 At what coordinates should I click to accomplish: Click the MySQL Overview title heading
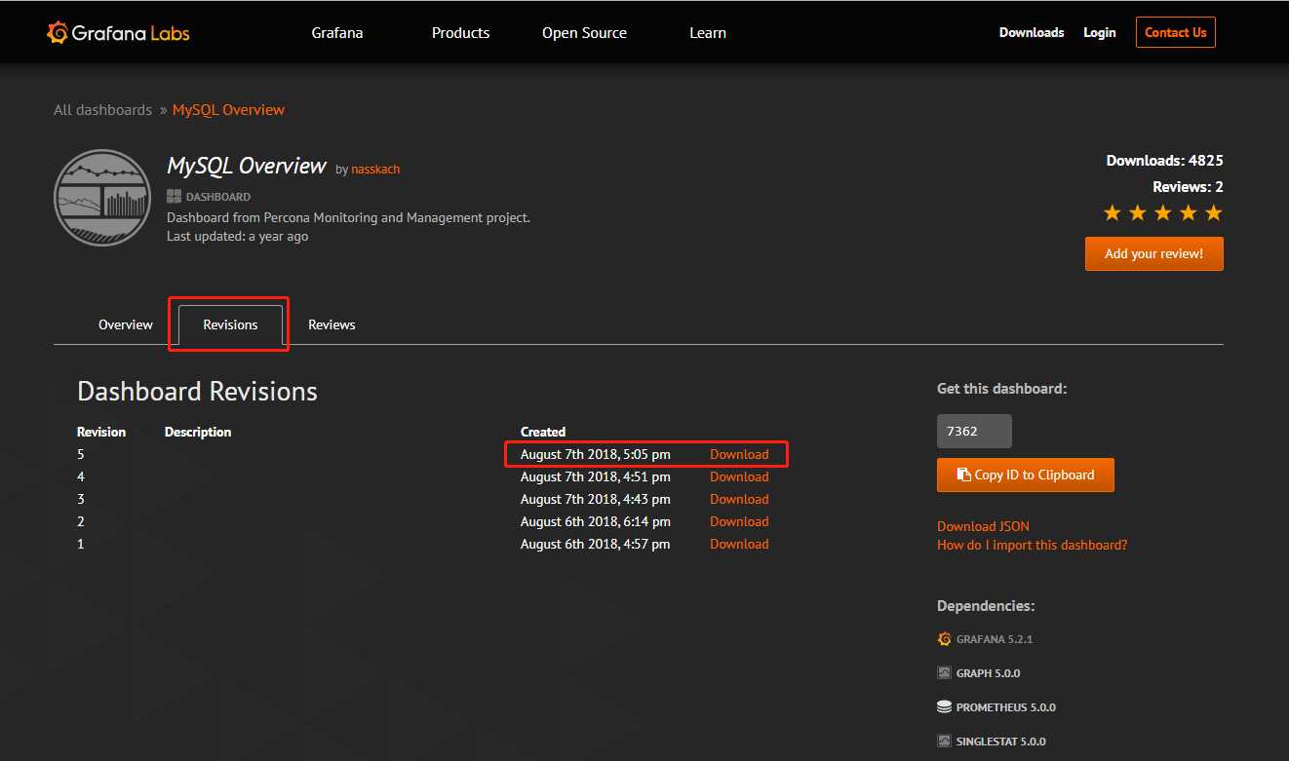(247, 166)
